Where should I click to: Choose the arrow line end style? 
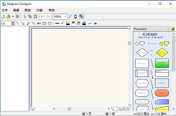click(95, 24)
